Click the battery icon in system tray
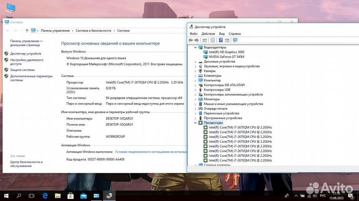The image size is (359, 201). [x=303, y=196]
